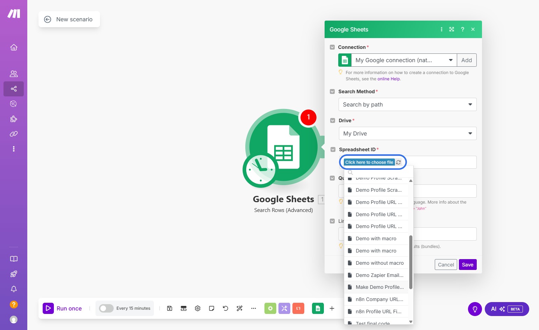Open the What's new rocket icon
539x330 pixels.
click(14, 274)
